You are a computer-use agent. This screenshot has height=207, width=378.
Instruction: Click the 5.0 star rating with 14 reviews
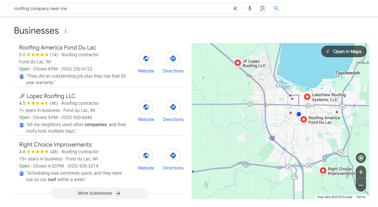[x=38, y=55]
